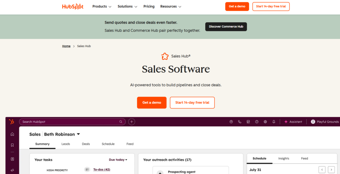Select the Insights tab in the right panel
Screen dimensions: 340x174
[x=284, y=158]
